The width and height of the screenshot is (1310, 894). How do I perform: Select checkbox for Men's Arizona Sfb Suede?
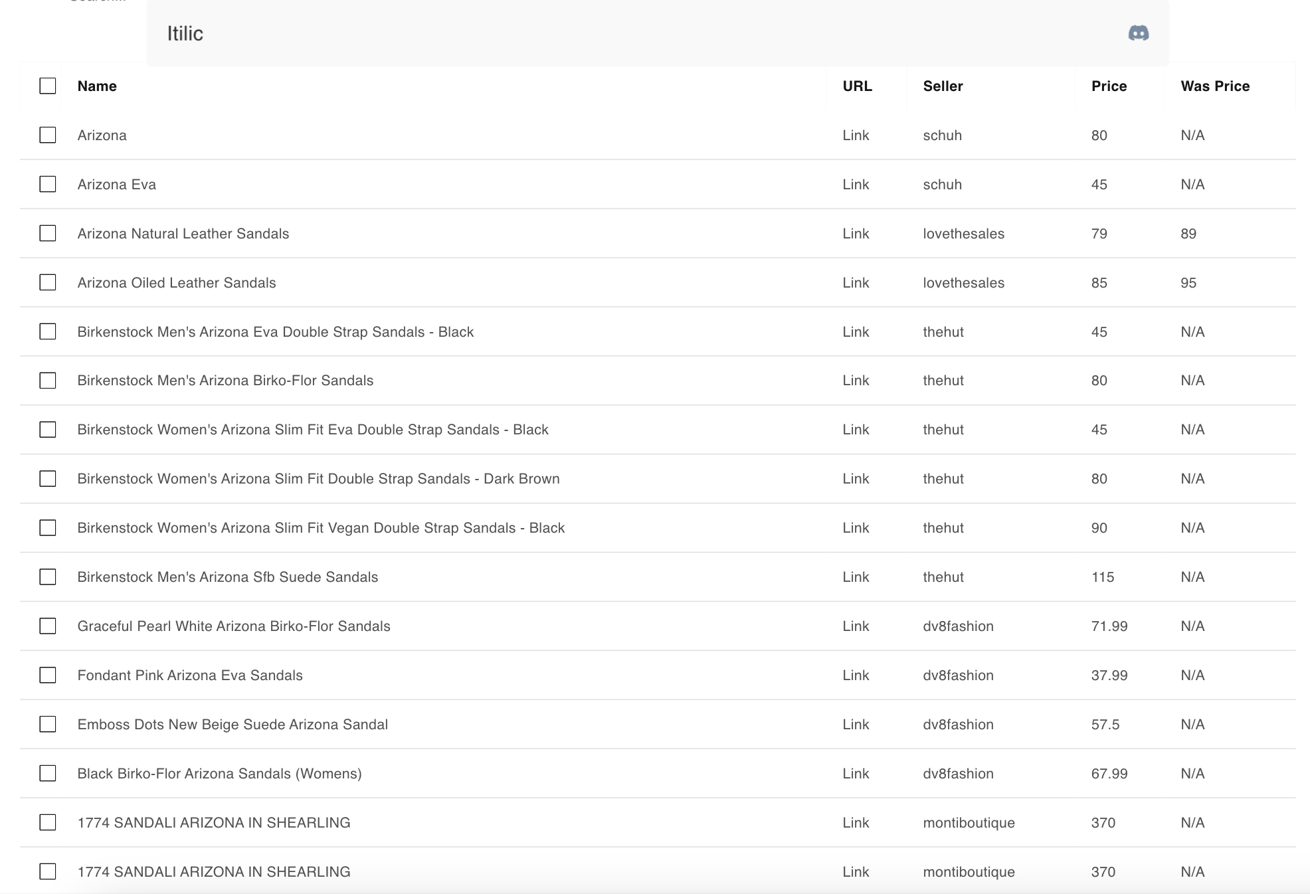(48, 577)
